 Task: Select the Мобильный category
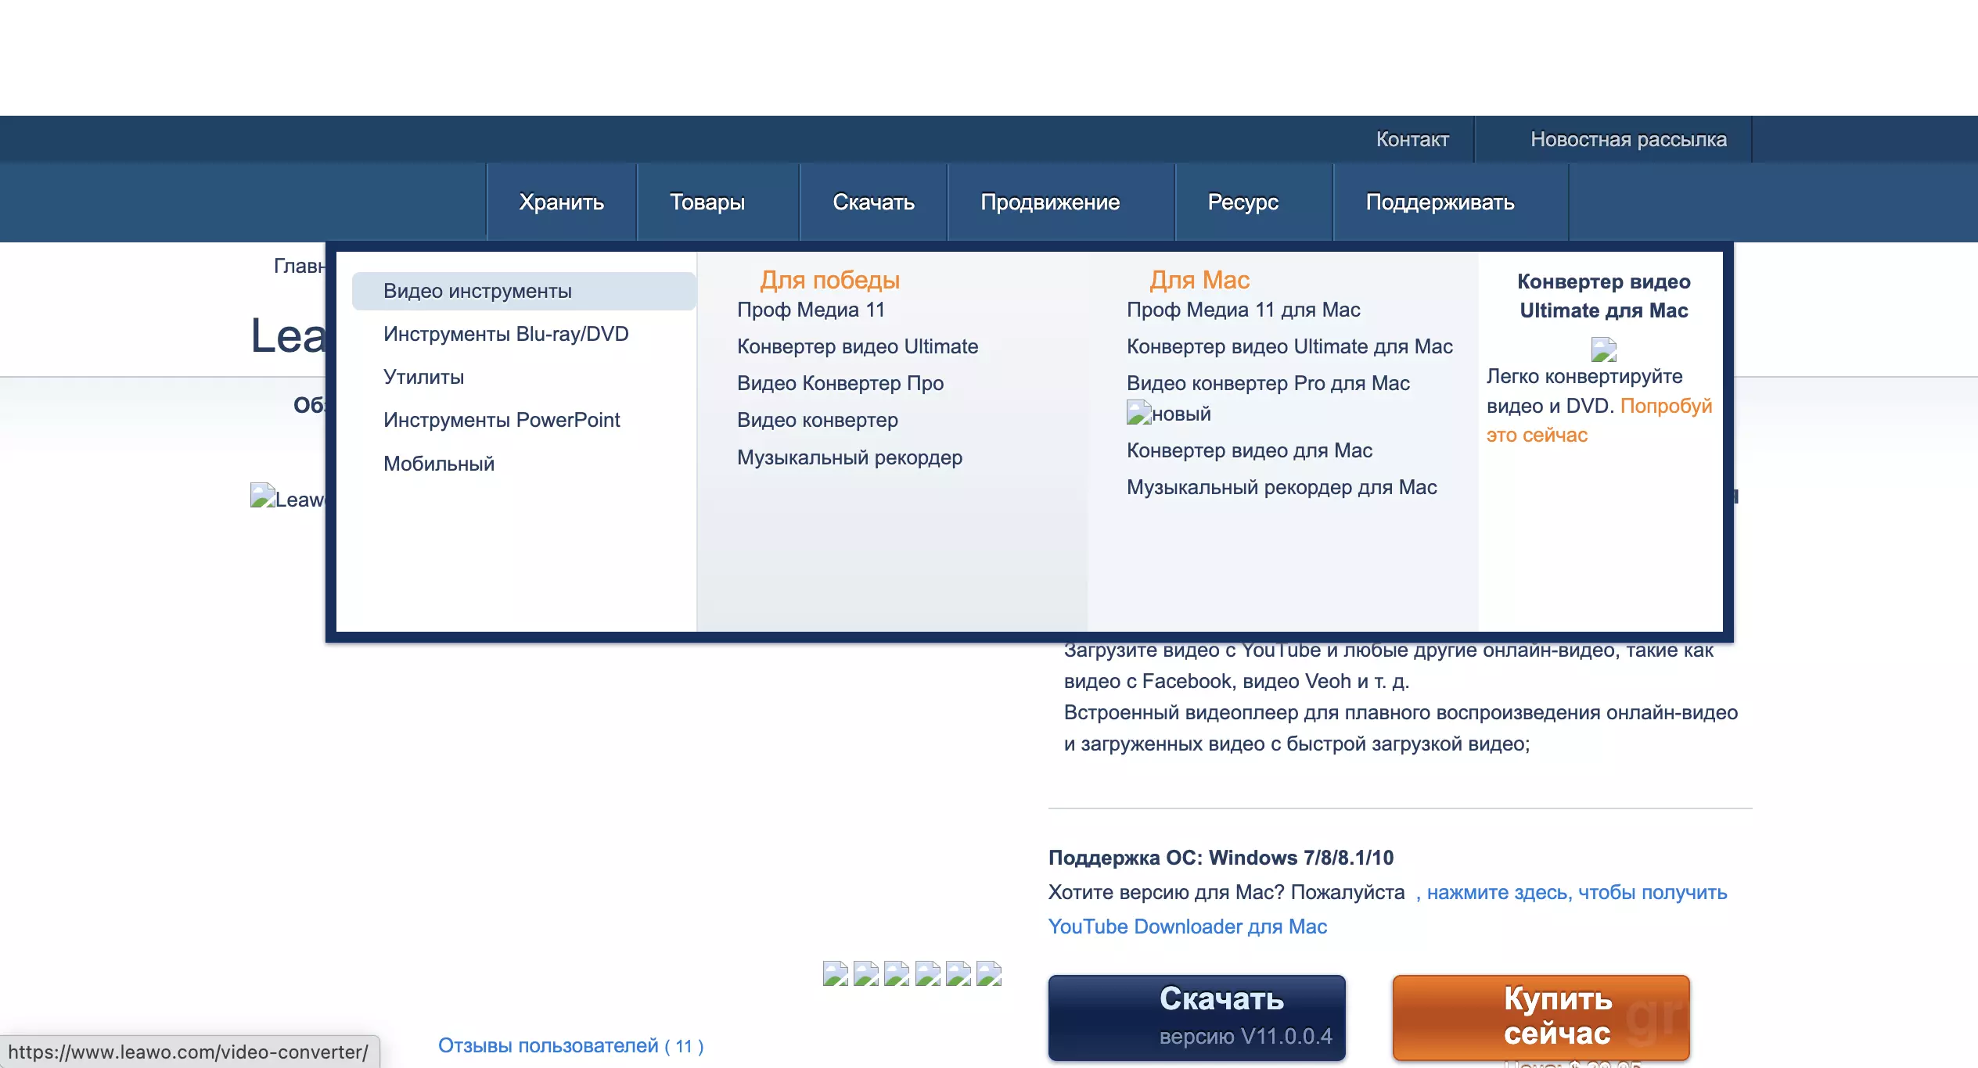[x=439, y=464]
